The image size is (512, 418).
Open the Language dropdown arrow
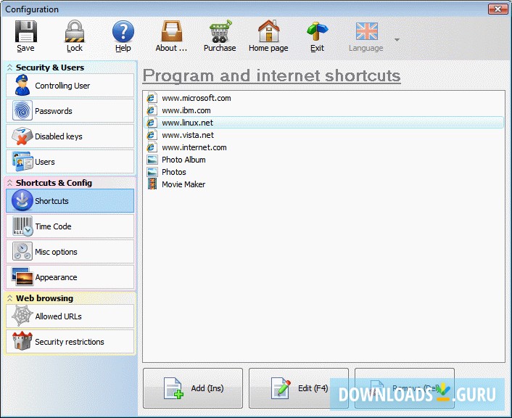397,40
